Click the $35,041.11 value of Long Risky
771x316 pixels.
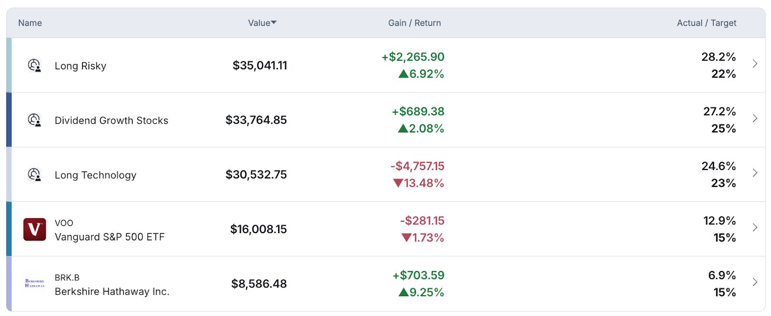pyautogui.click(x=260, y=65)
